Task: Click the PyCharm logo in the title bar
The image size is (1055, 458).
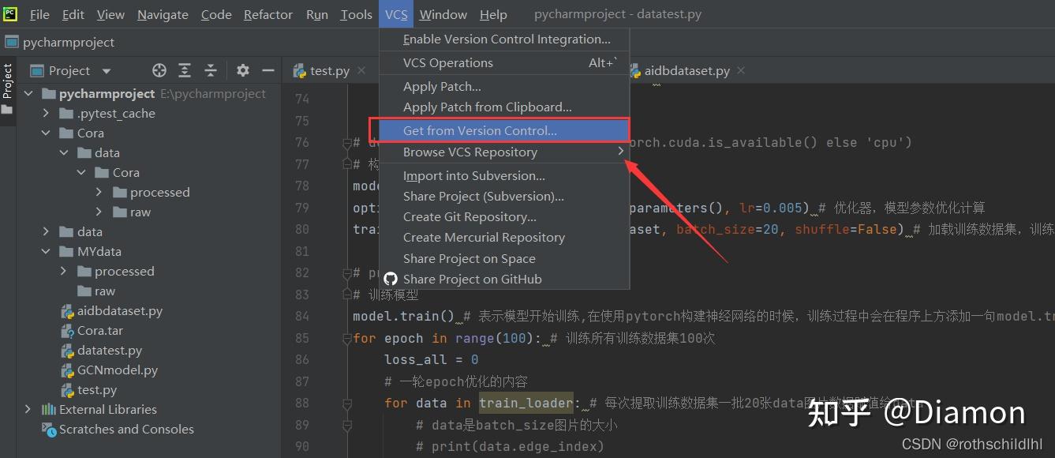Action: pyautogui.click(x=9, y=13)
